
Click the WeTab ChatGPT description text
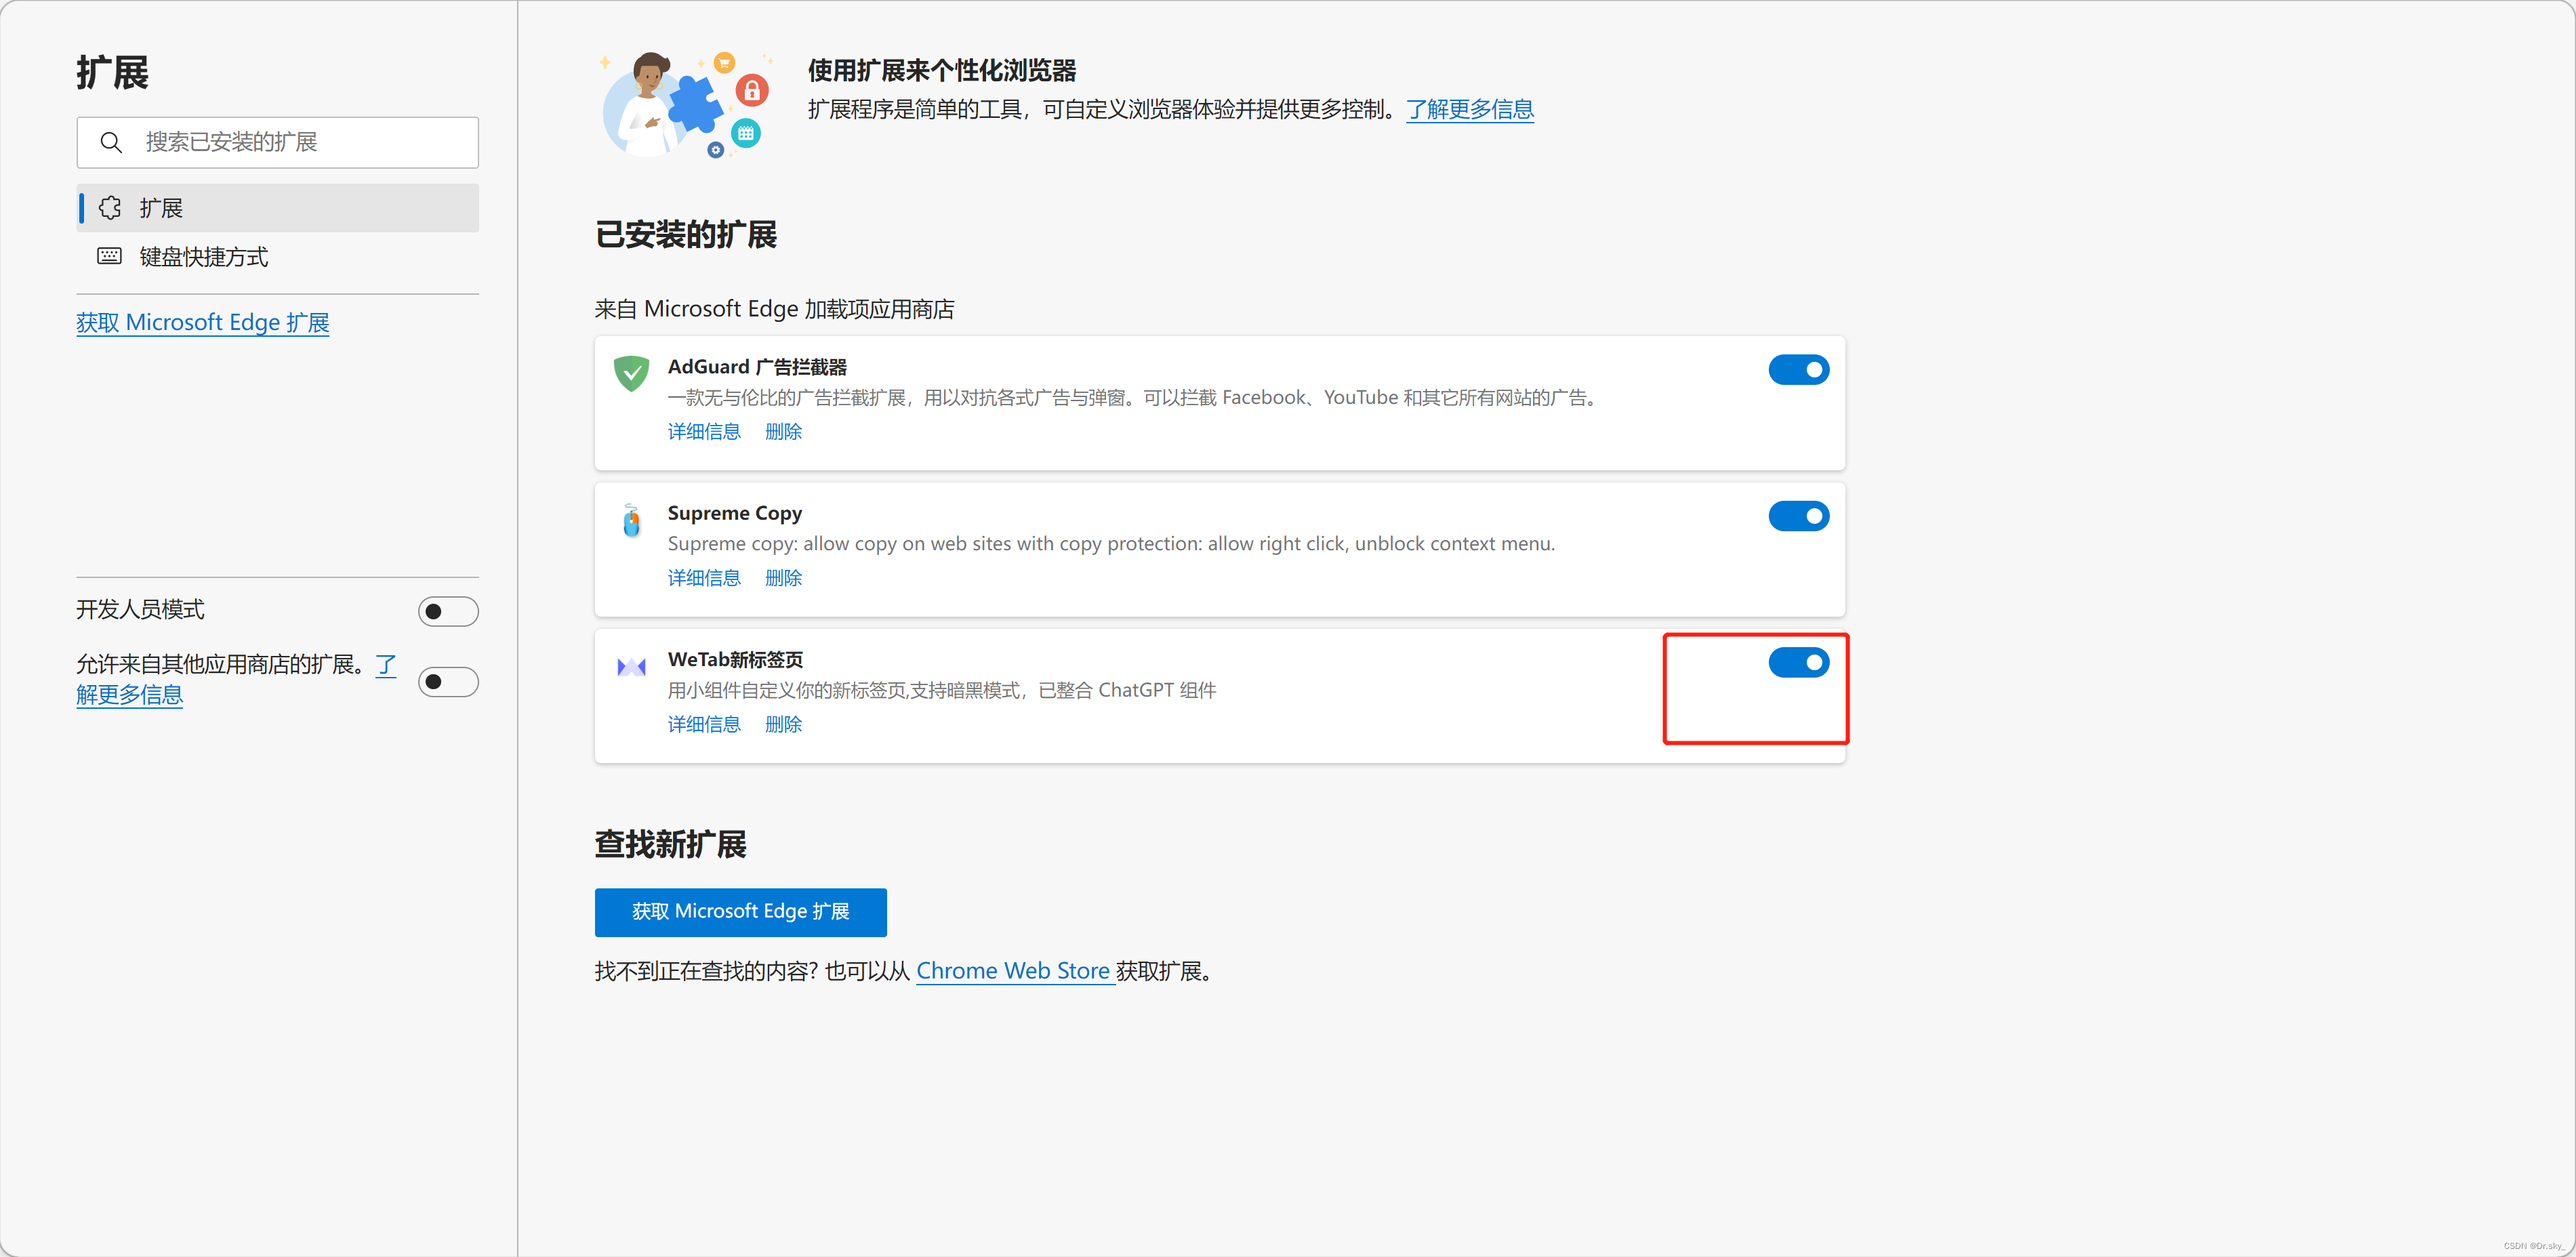[942, 690]
